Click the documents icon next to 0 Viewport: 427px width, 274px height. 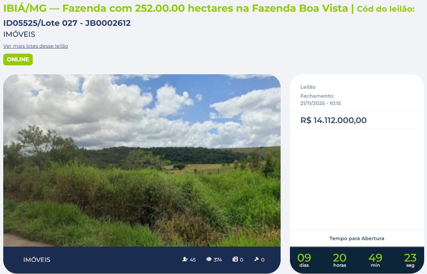pos(235,259)
